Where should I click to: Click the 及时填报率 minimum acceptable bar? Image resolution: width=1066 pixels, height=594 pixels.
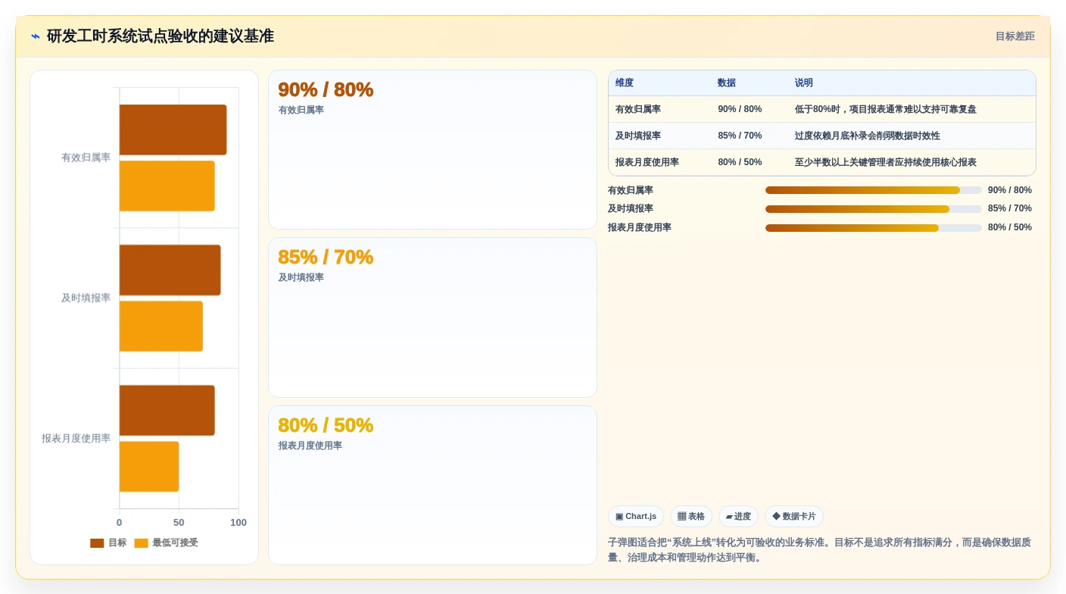coord(161,326)
